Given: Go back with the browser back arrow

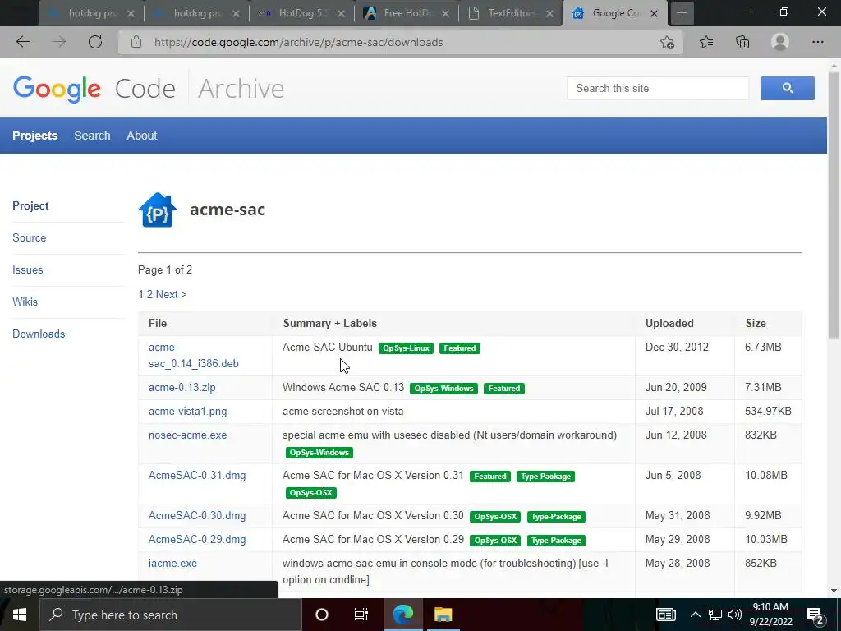Looking at the screenshot, I should [x=23, y=42].
